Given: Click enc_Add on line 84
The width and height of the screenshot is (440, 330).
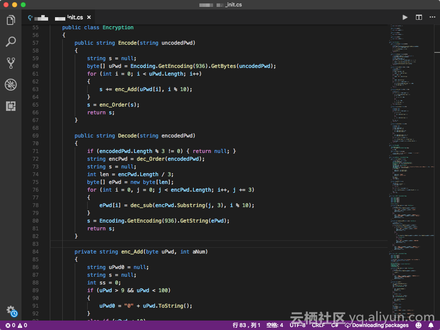Looking at the screenshot, I should 132,252.
